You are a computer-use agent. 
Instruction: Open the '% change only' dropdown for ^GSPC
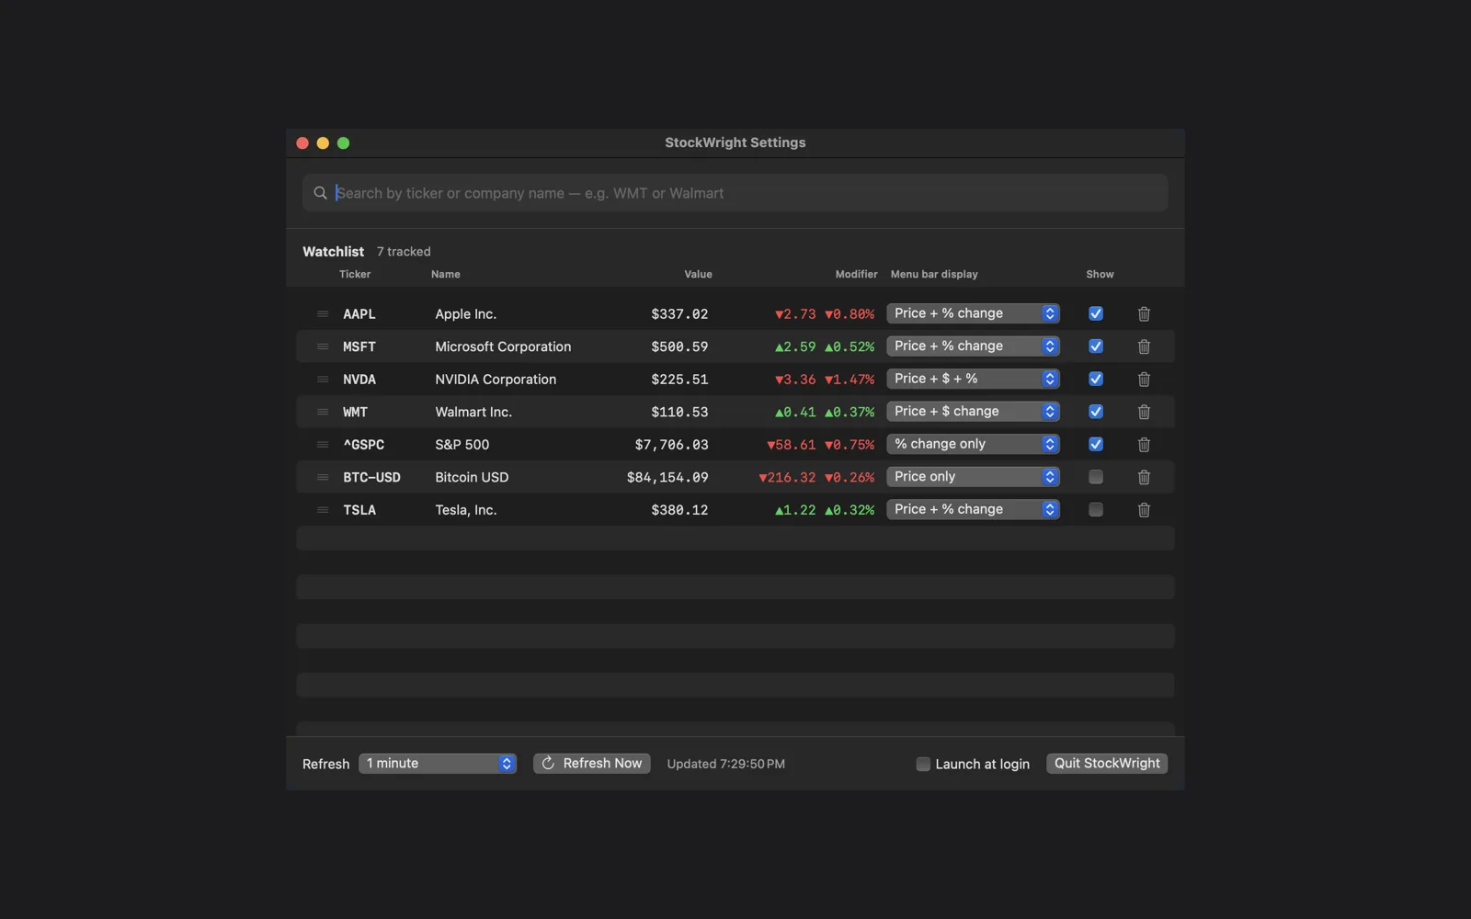(973, 444)
